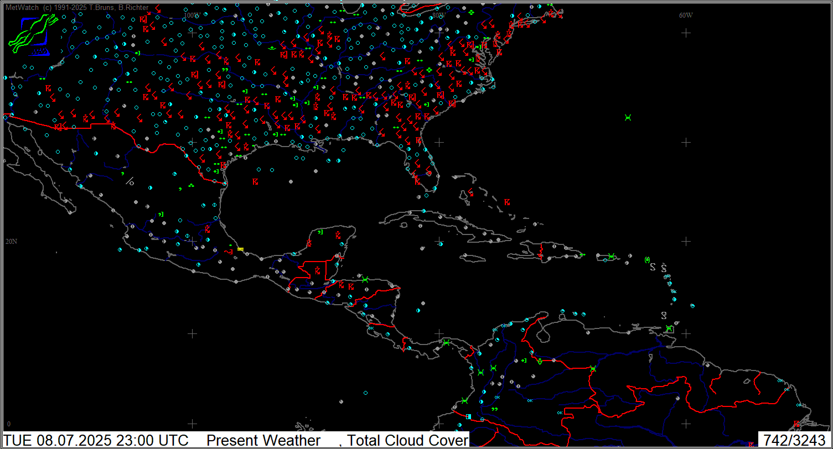Click the '20N' latitude label
The width and height of the screenshot is (833, 449).
point(11,242)
